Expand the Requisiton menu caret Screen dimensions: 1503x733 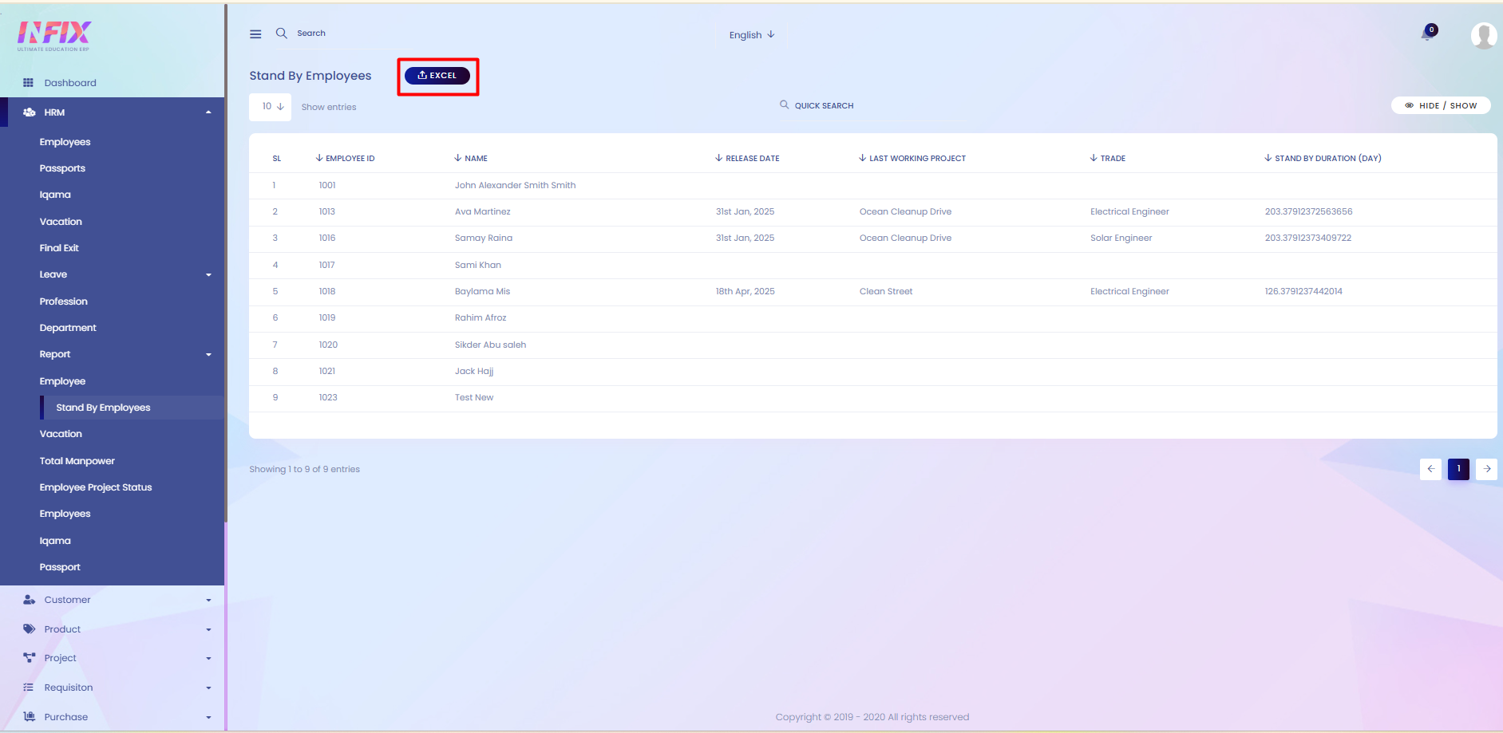(209, 688)
